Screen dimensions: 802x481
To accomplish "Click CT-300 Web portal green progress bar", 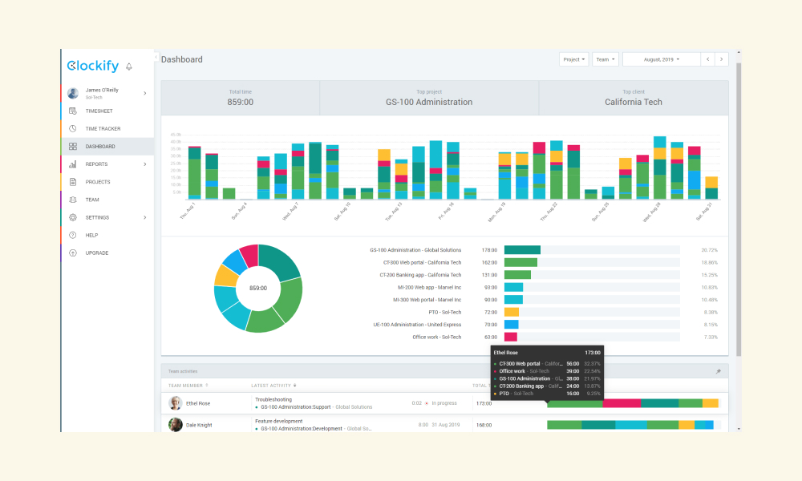I will [520, 262].
